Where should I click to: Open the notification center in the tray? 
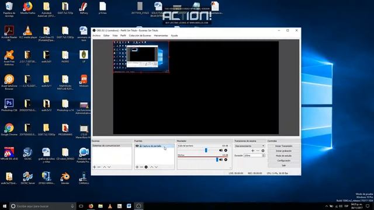[x=368, y=206]
